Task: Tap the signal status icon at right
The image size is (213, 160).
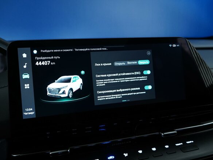Action: pyautogui.click(x=178, y=45)
